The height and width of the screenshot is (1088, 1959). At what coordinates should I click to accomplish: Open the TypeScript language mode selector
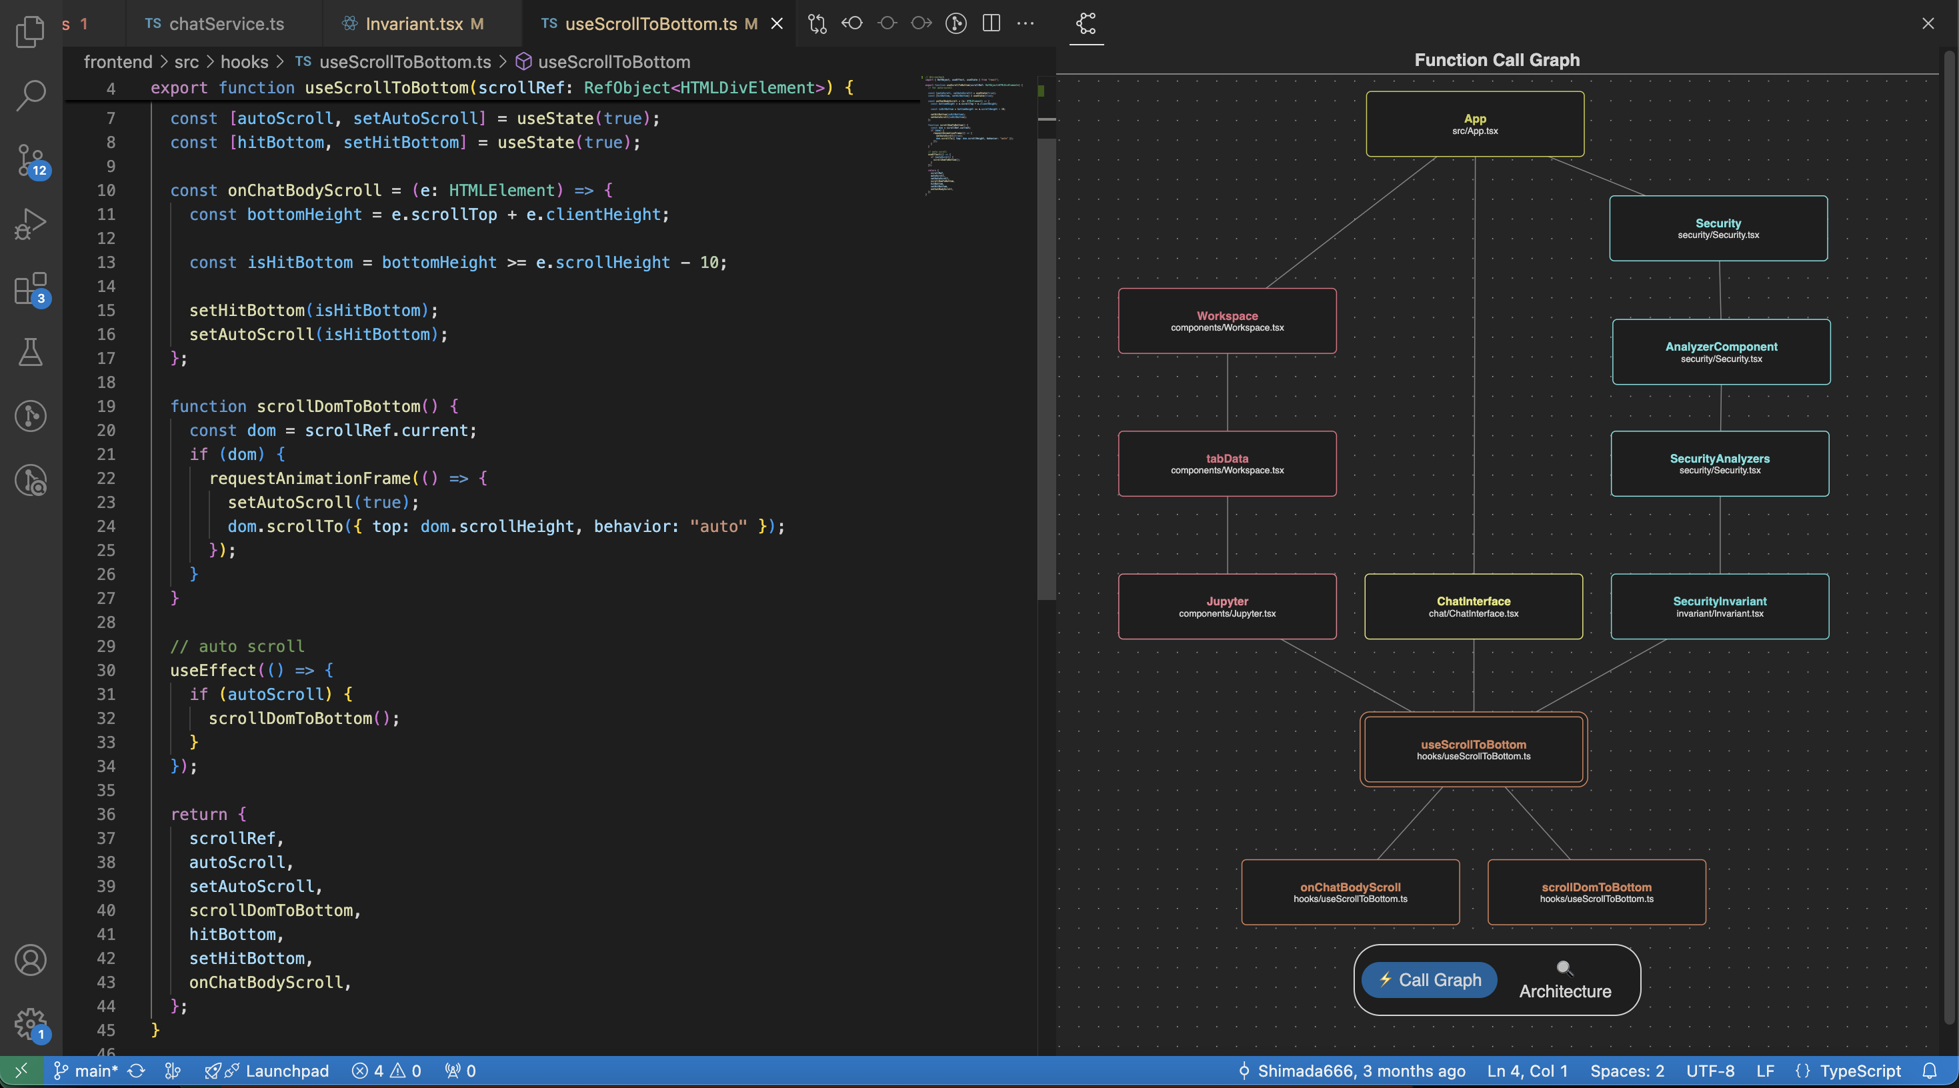(x=1860, y=1071)
